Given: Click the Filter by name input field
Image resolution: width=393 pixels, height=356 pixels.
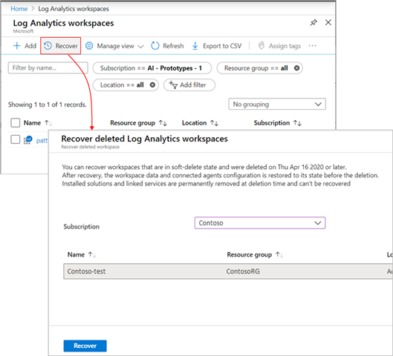Looking at the screenshot, I should (x=48, y=67).
